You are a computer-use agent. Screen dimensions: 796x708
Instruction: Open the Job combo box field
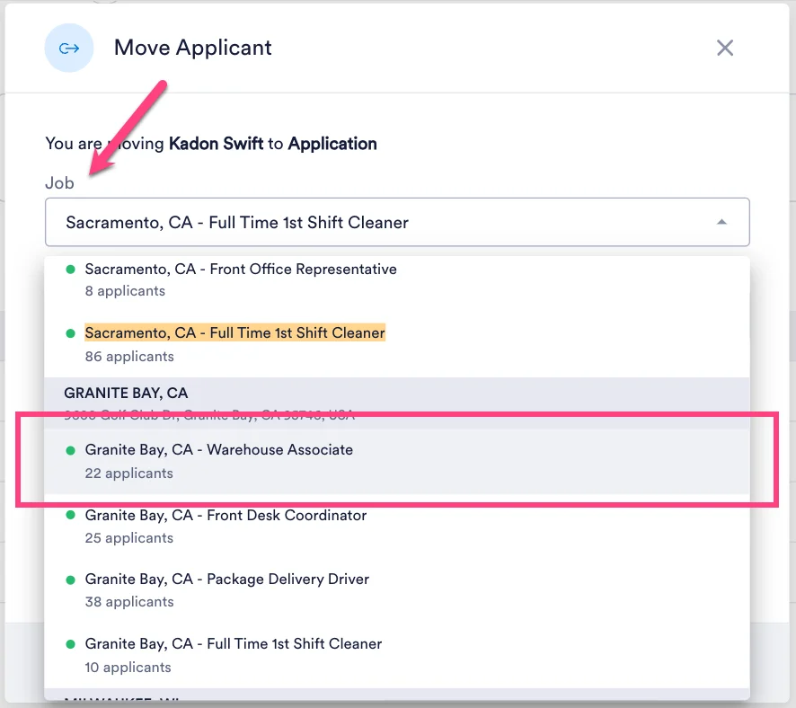tap(397, 222)
